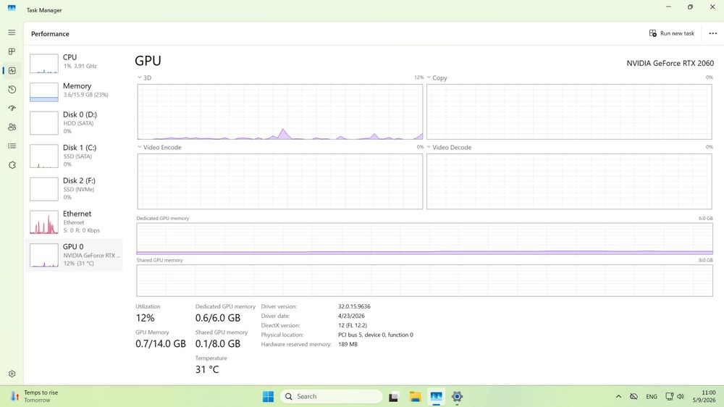Open the Startup apps icon
This screenshot has height=407, width=724.
coord(12,108)
